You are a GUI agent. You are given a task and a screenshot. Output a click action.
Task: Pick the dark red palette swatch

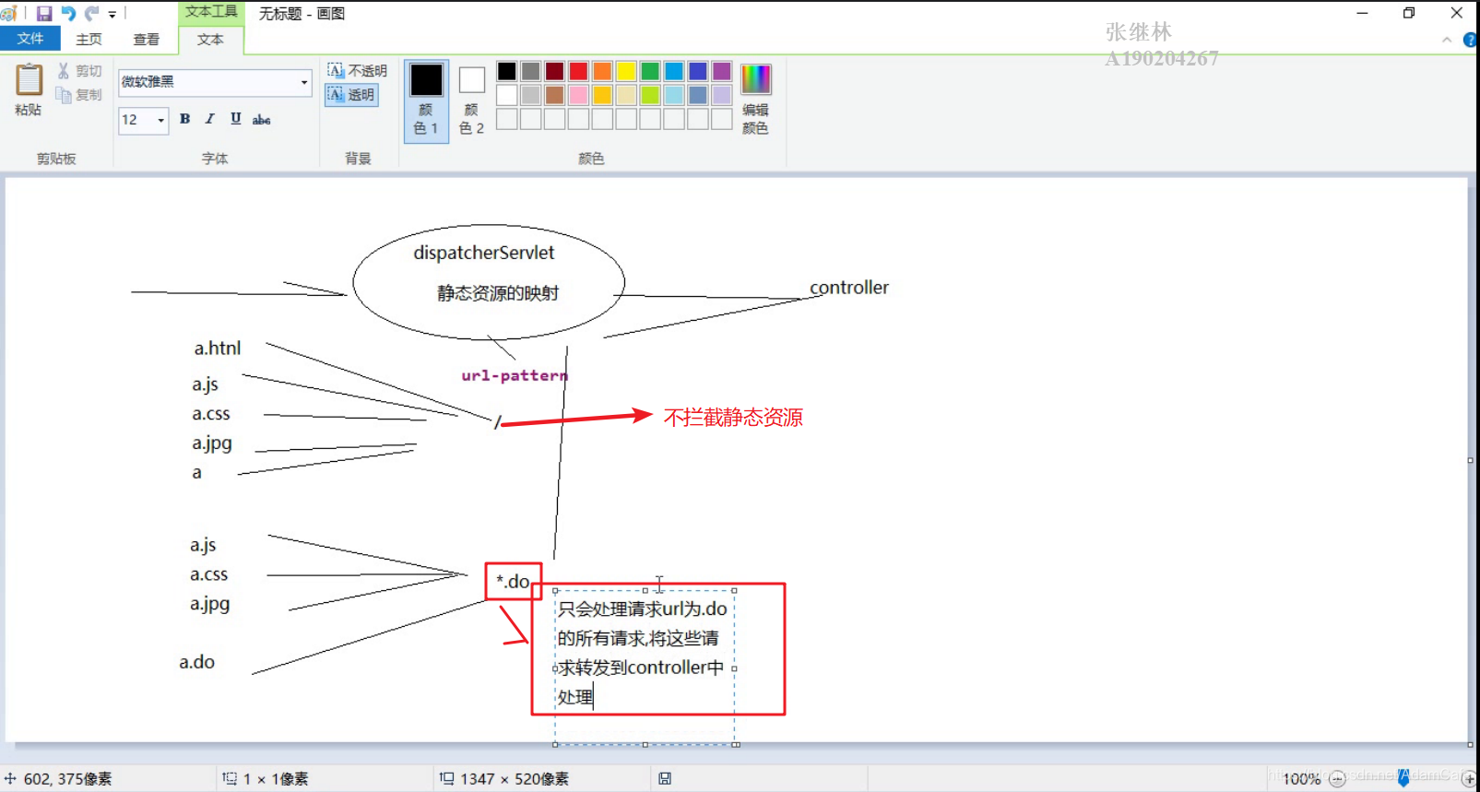[x=555, y=71]
